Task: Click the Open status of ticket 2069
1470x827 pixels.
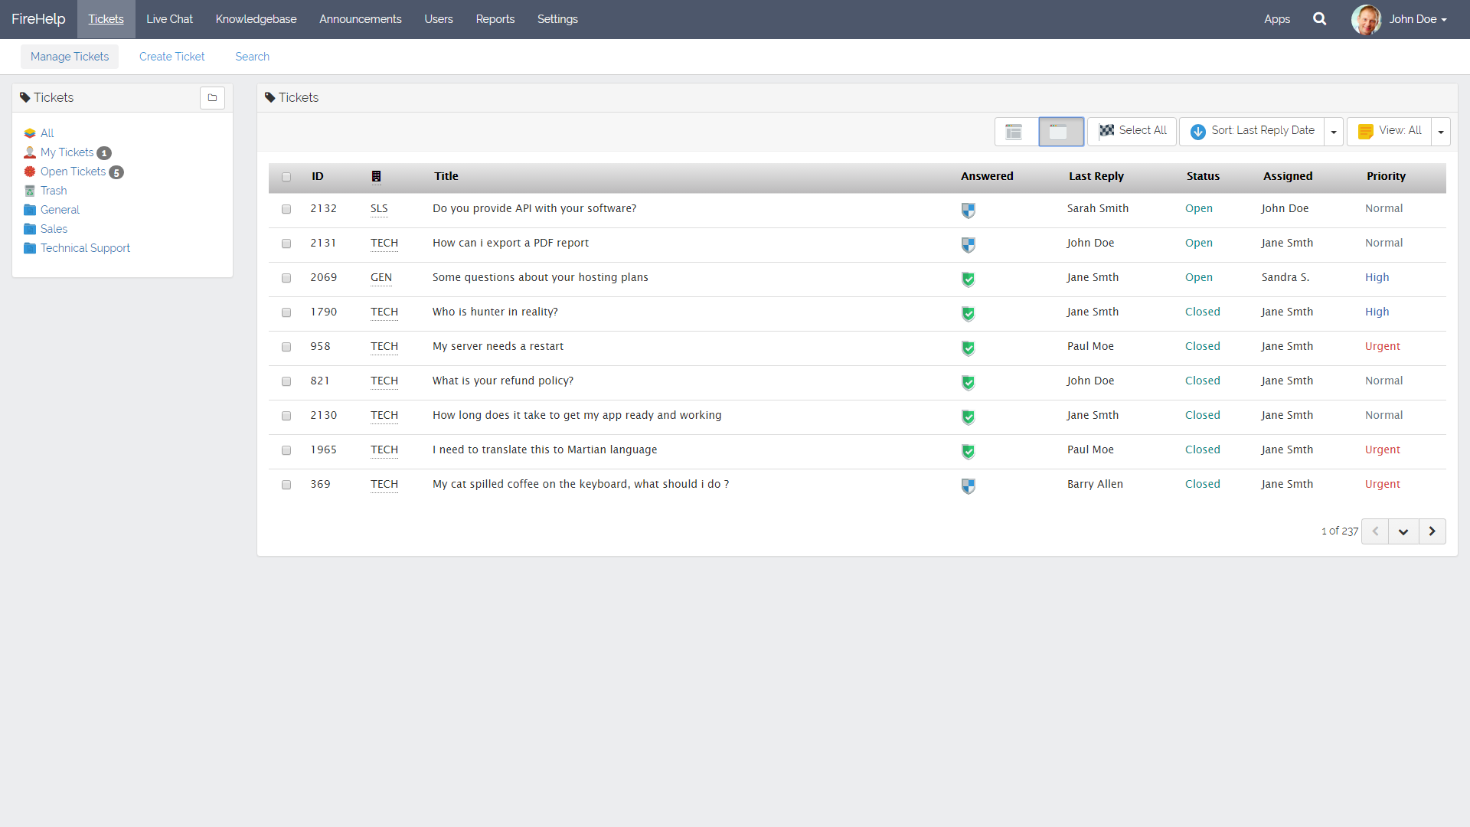Action: pyautogui.click(x=1199, y=277)
